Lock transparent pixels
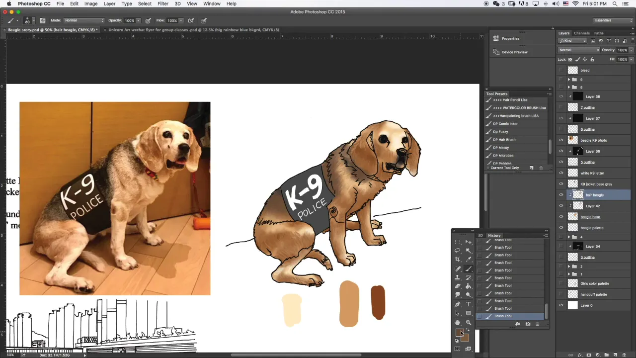Screen dimensions: 636x358 click(x=570, y=59)
